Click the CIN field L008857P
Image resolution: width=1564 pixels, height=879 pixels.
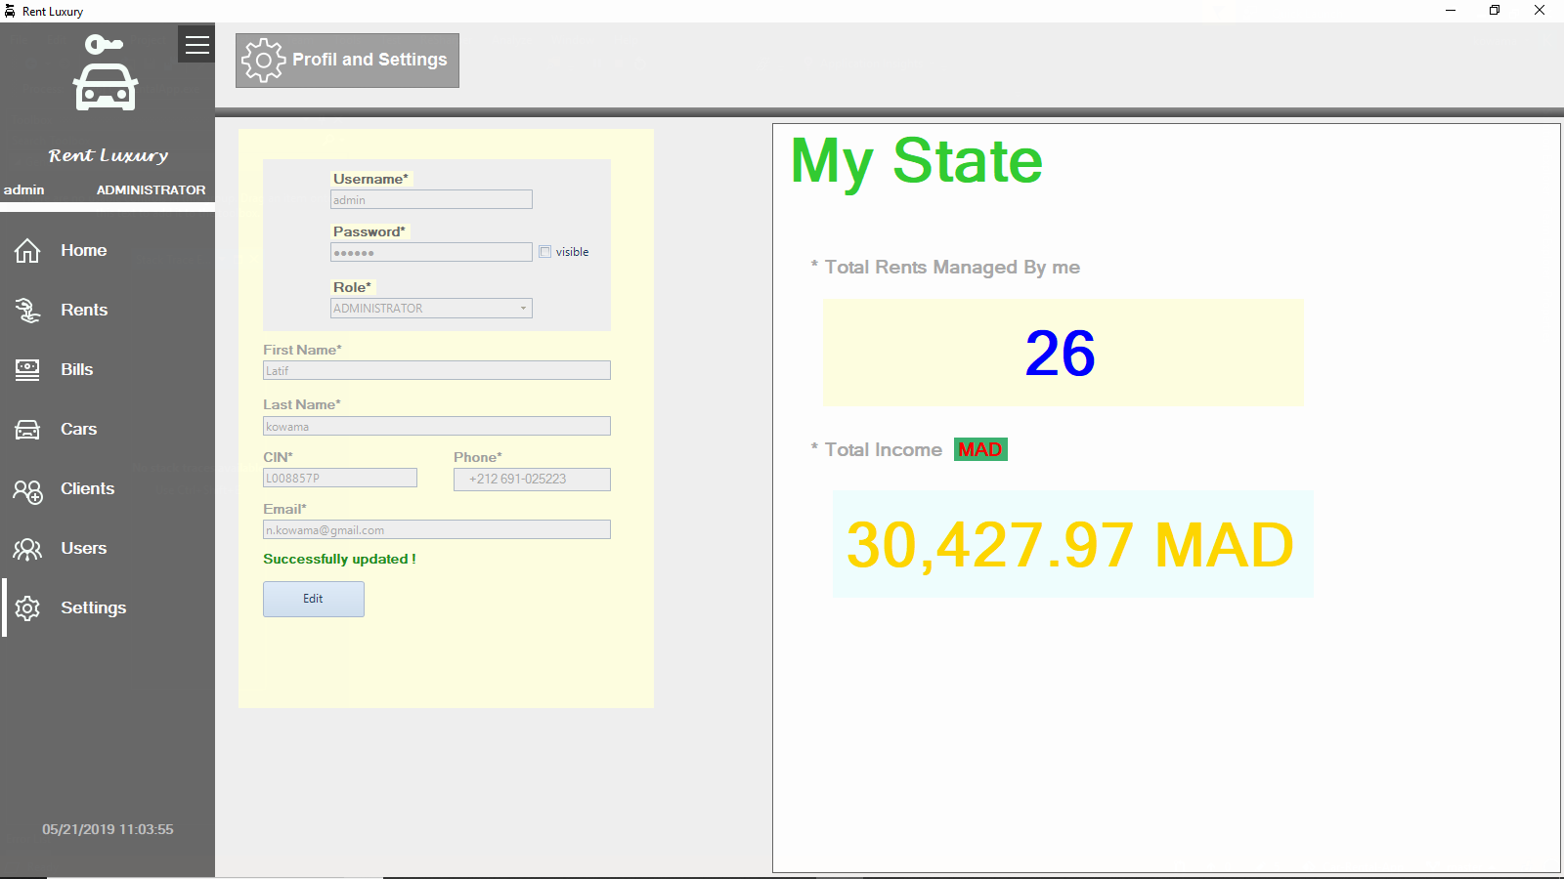tap(340, 479)
